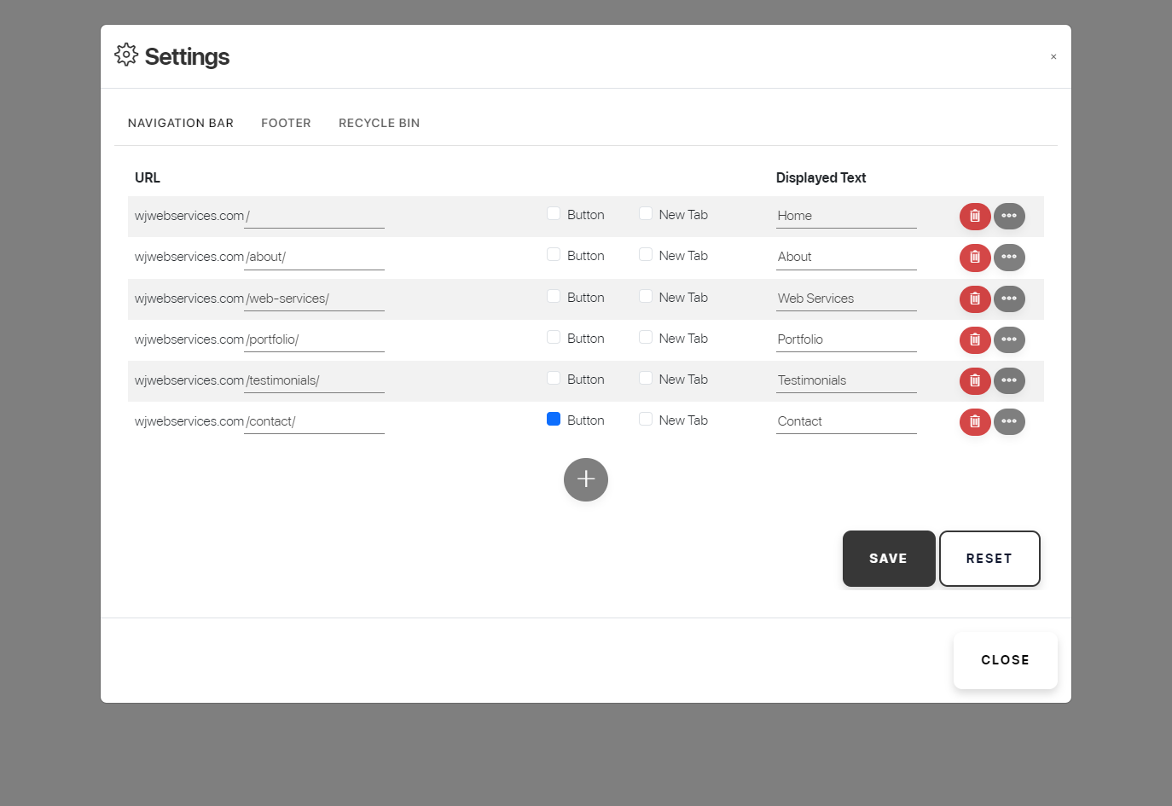Click the Displayed Text column header

[821, 177]
